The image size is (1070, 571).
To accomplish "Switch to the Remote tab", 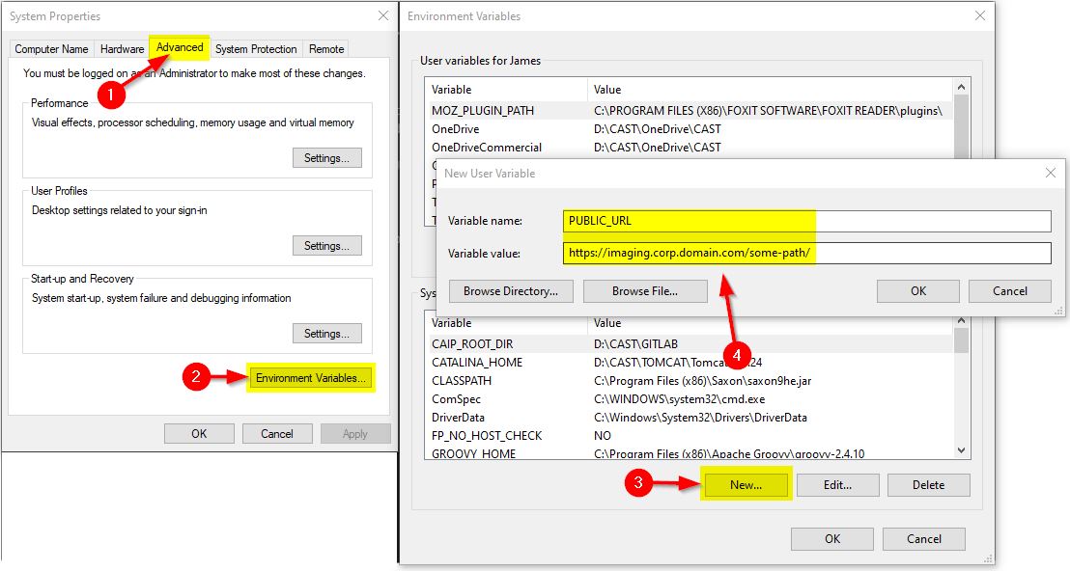I will [326, 49].
